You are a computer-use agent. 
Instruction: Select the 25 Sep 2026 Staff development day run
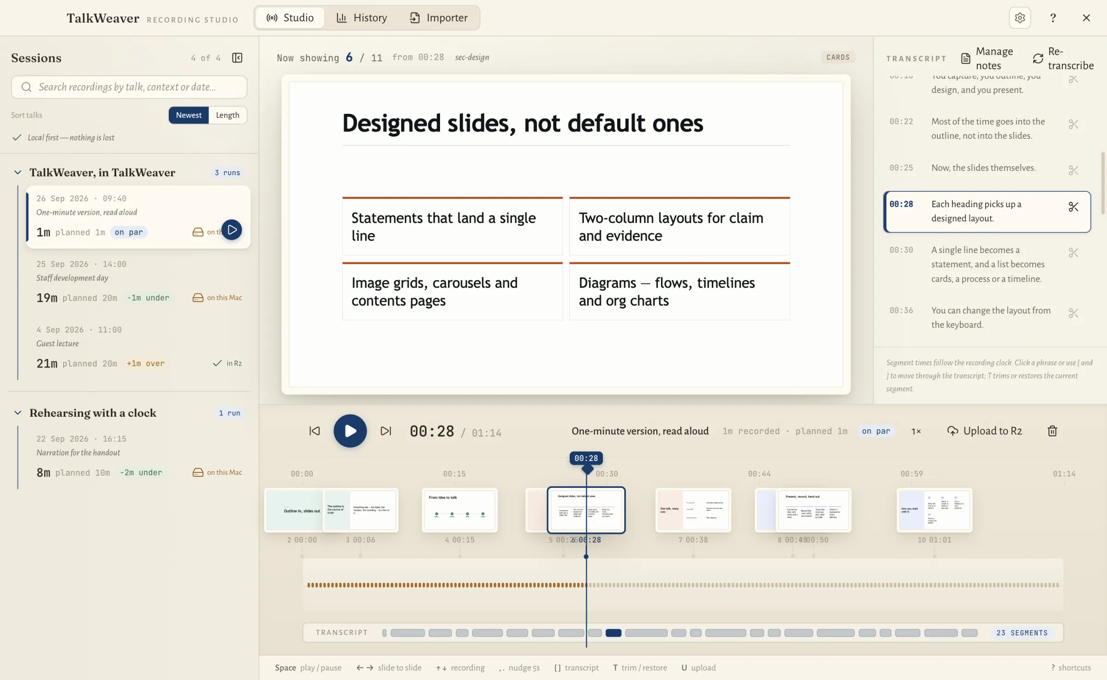click(x=138, y=281)
